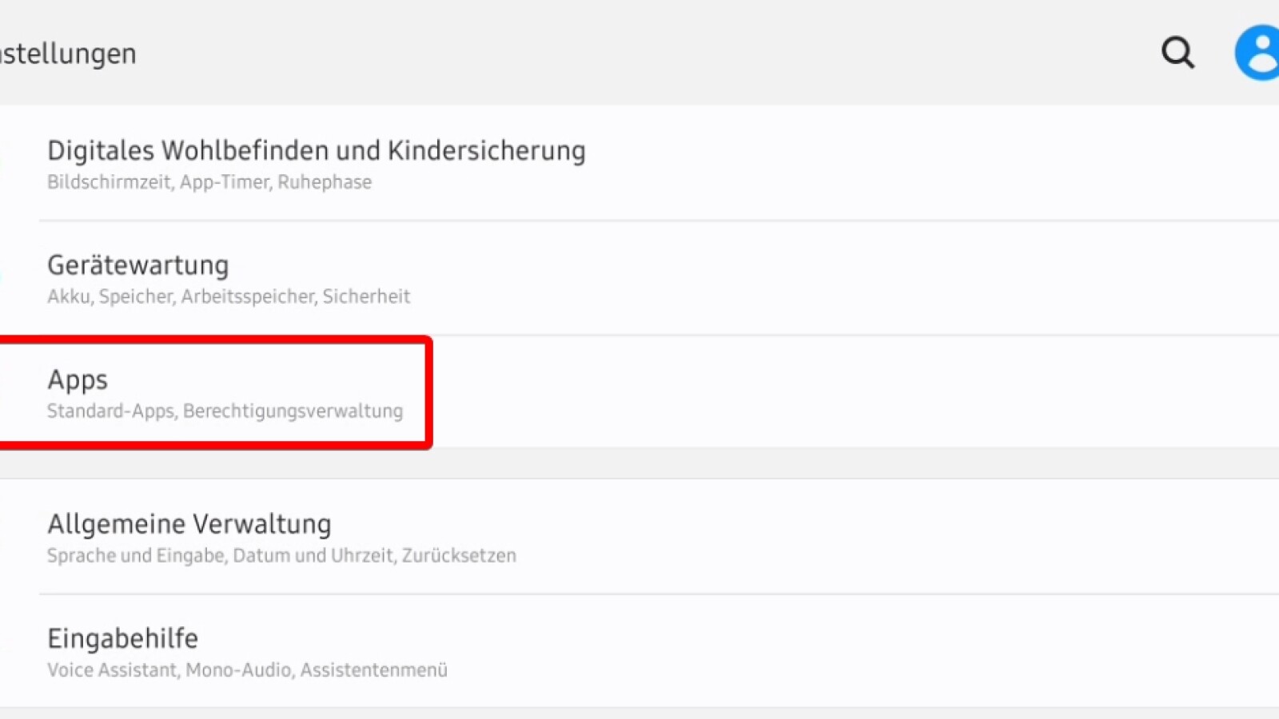Click the Sprache und Eingabe text
The width and height of the screenshot is (1279, 719).
coord(135,555)
